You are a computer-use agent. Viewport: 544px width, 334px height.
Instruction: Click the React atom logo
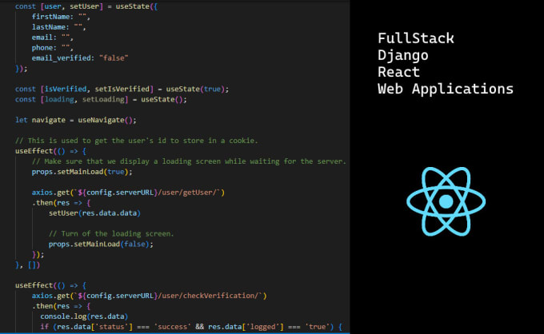(446, 201)
